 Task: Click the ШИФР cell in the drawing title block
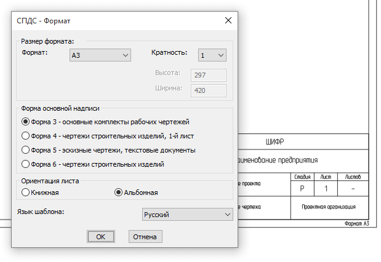pos(303,141)
